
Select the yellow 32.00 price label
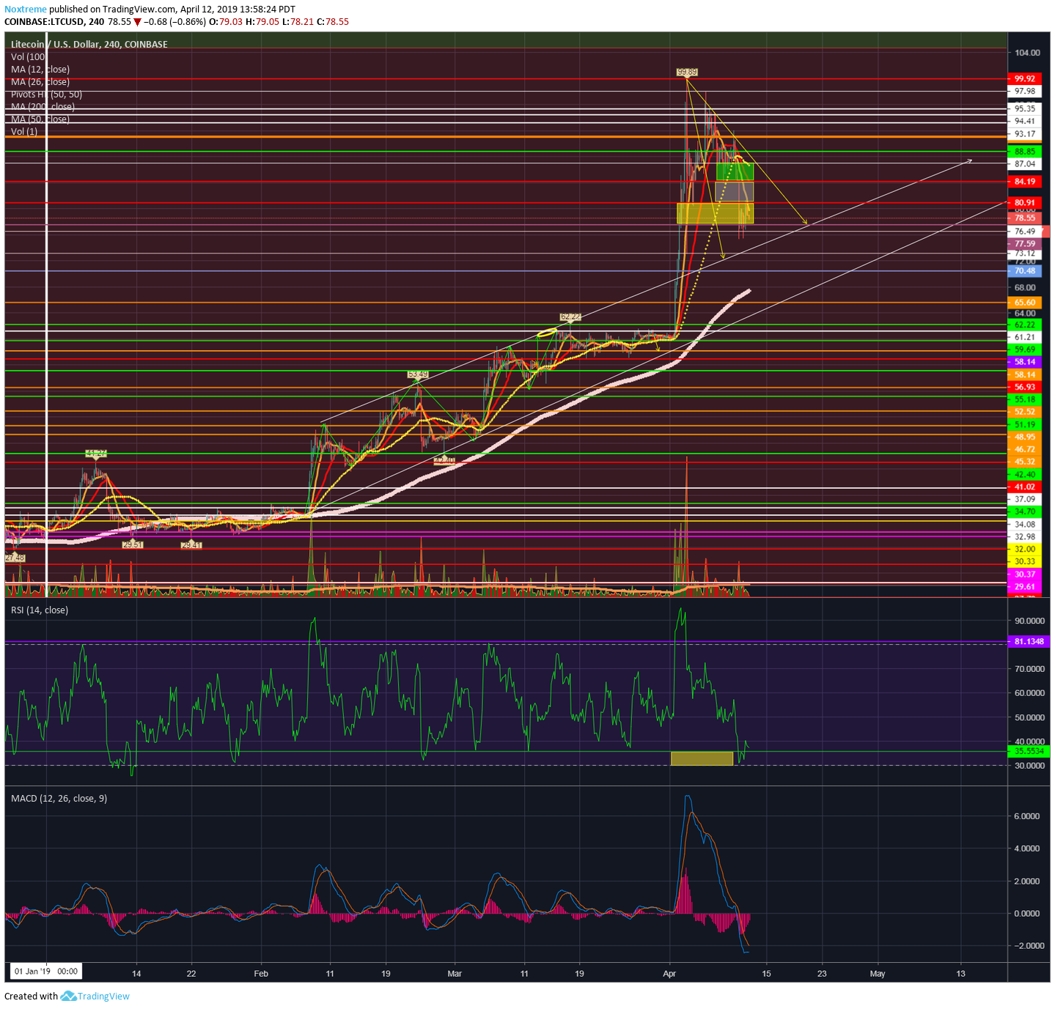point(1024,549)
